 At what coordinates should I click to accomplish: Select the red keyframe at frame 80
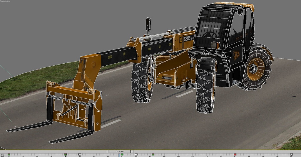coord(235,154)
